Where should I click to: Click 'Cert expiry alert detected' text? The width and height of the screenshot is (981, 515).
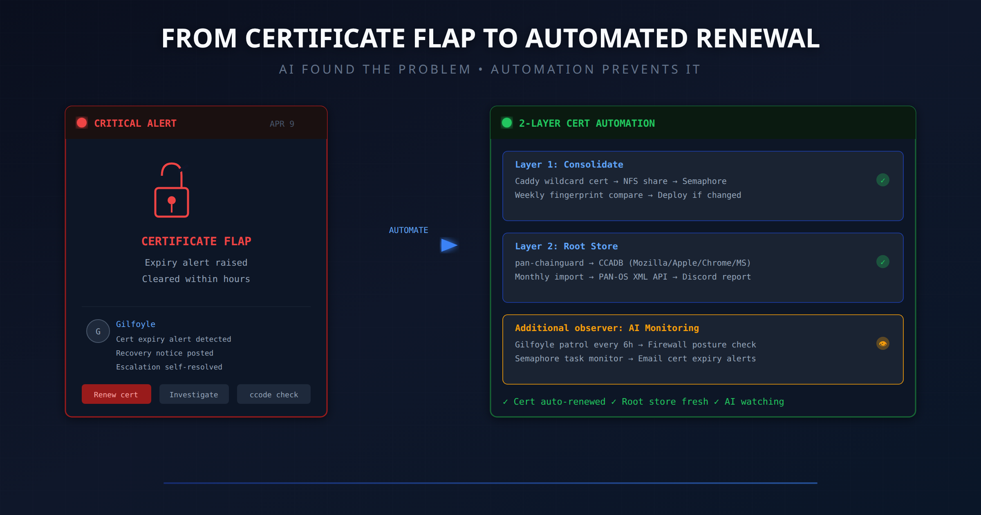174,339
